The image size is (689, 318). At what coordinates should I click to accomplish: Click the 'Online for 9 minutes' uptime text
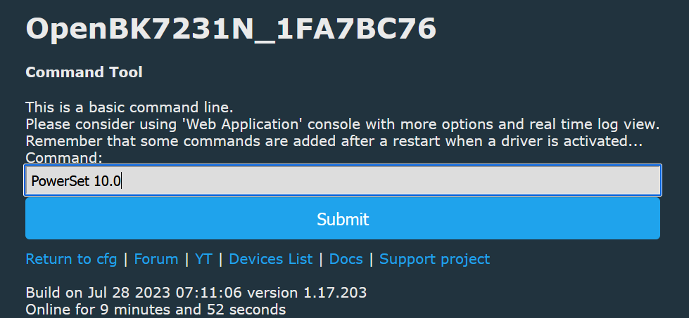click(x=156, y=310)
